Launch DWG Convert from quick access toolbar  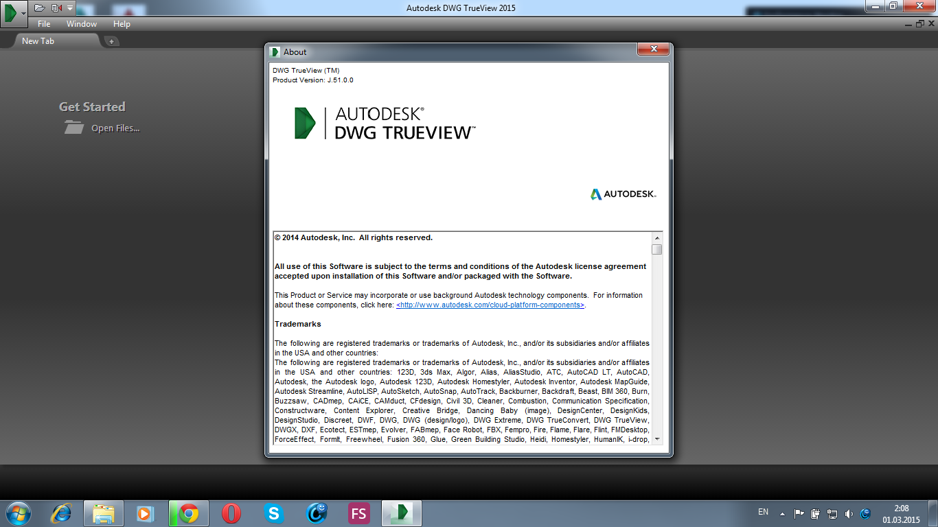pyautogui.click(x=57, y=8)
